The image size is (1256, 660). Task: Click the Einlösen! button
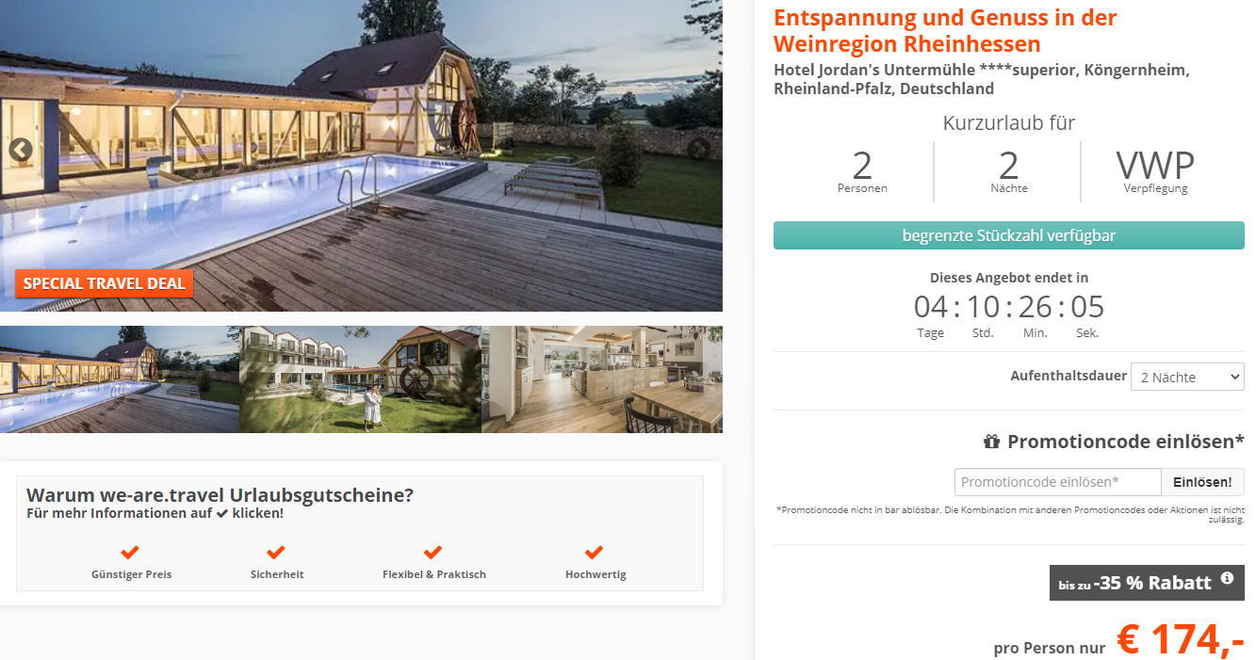pyautogui.click(x=1202, y=482)
